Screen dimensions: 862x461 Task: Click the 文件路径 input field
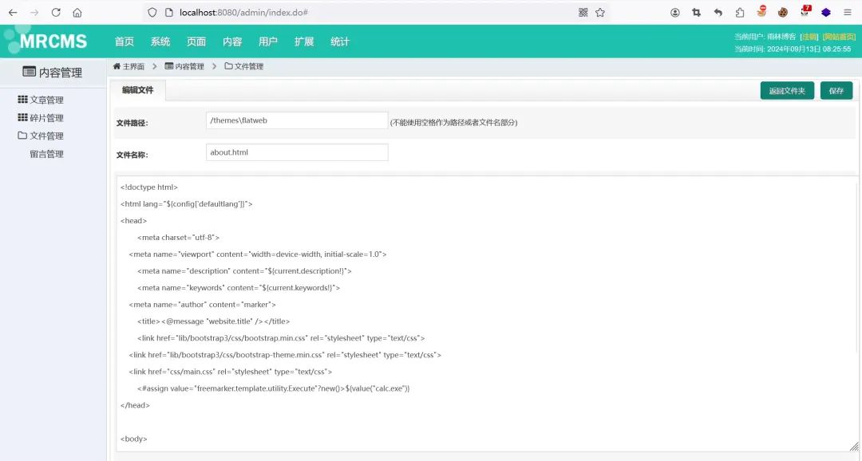coord(297,120)
